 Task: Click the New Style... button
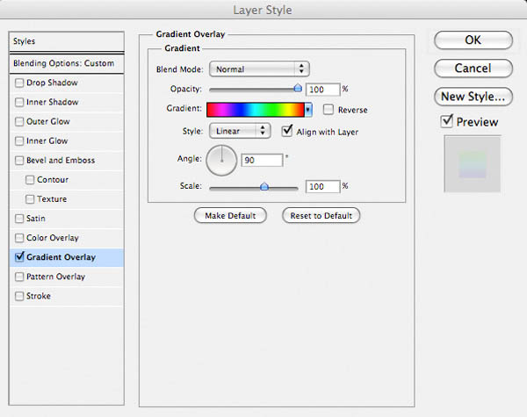click(473, 97)
